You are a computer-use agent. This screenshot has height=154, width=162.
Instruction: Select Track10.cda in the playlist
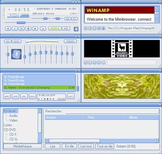point(39,84)
